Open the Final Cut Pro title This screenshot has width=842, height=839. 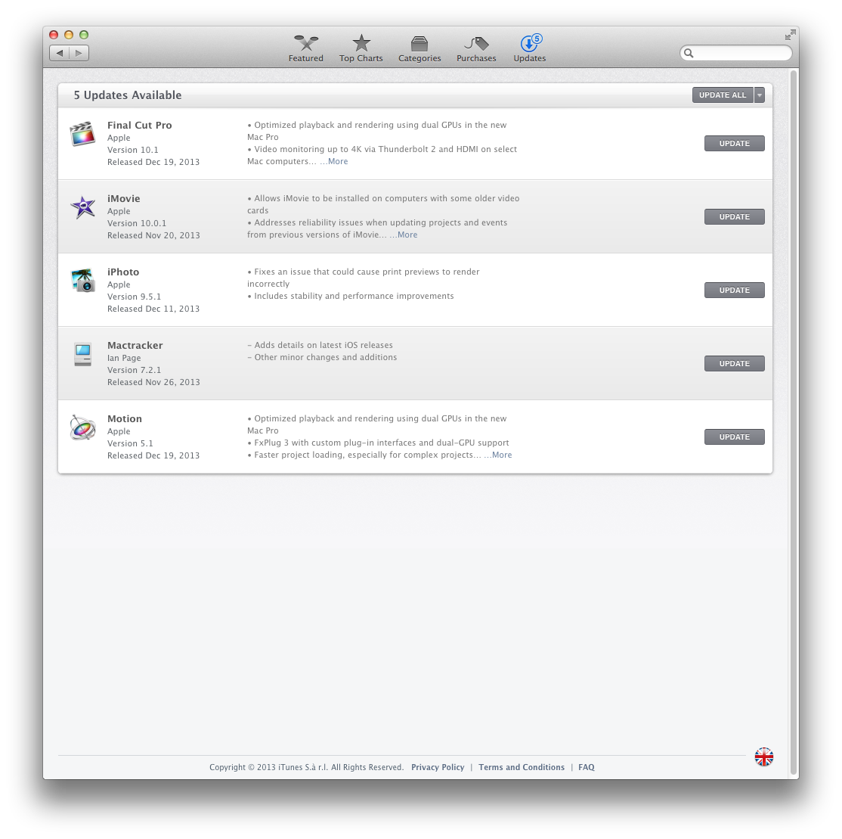(x=140, y=126)
